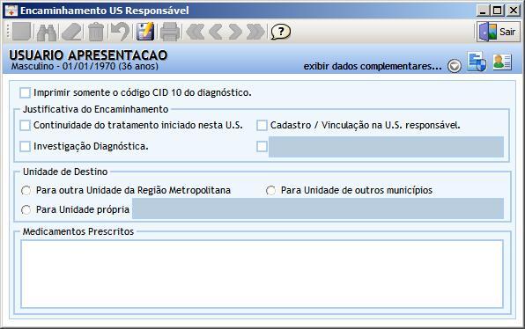Image resolution: width=525 pixels, height=329 pixels.
Task: Go to last record double-right arrow
Action: pyautogui.click(x=255, y=32)
